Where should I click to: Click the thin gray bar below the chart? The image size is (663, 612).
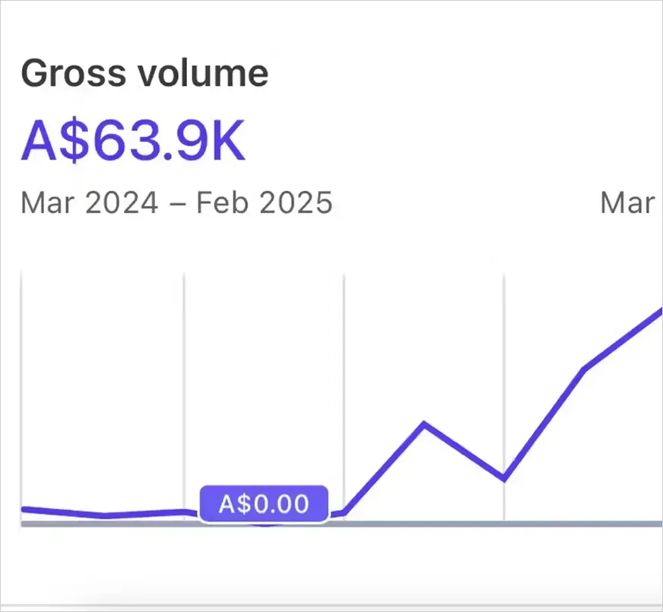pos(331,606)
